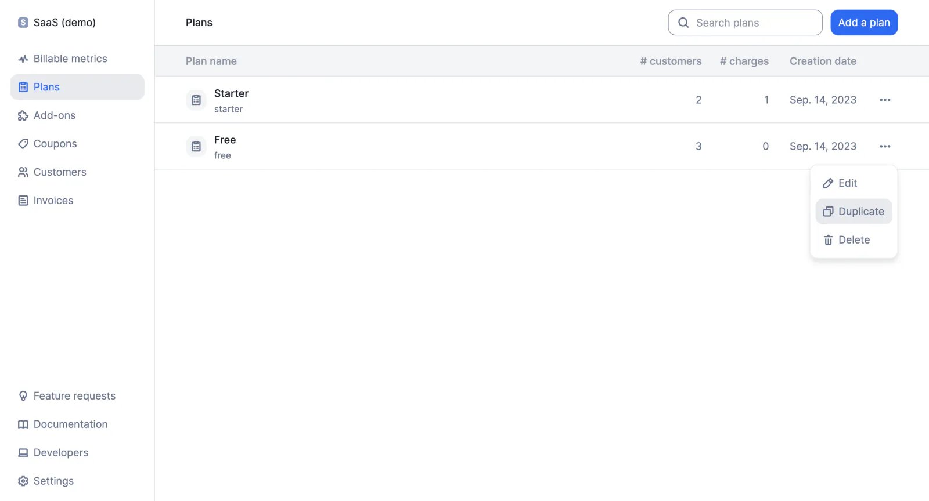Open the Customers page
Viewport: 929px width, 501px height.
(x=77, y=172)
